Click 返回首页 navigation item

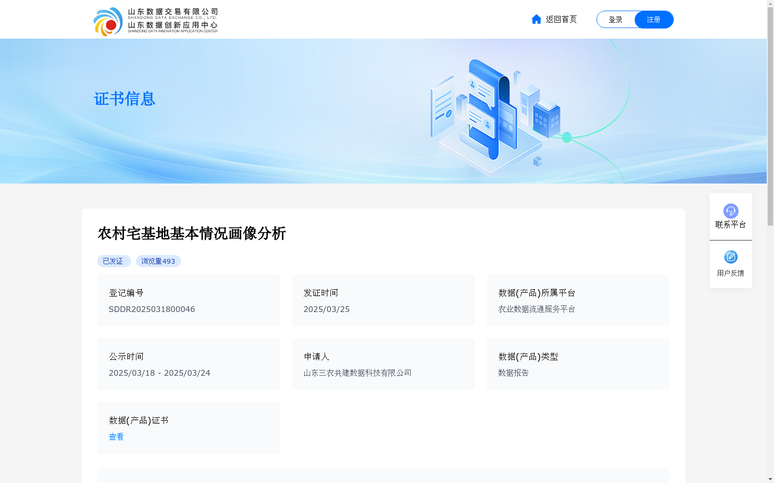[561, 19]
